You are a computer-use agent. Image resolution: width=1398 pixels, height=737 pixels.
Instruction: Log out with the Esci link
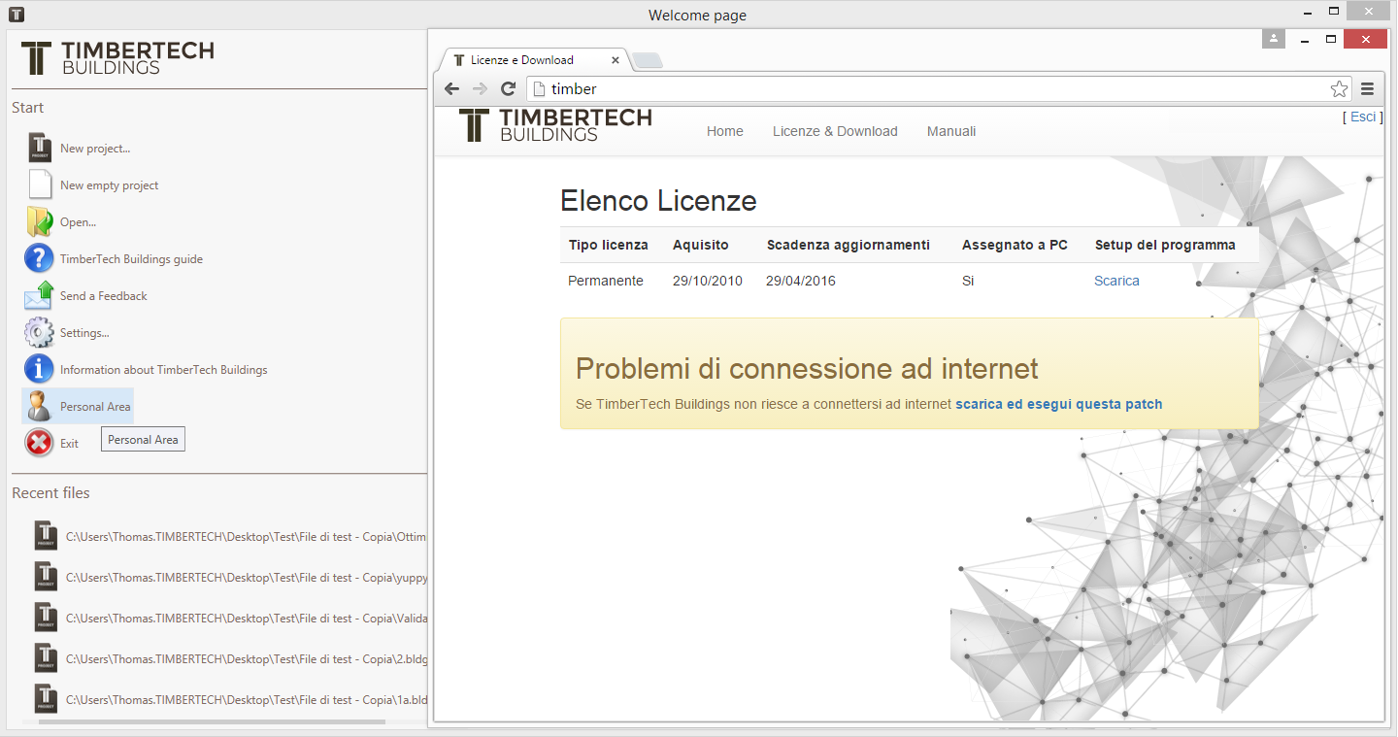[x=1363, y=117]
